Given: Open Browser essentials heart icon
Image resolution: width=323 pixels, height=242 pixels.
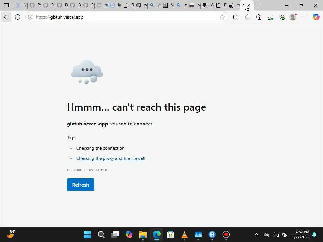Looking at the screenshot, I should (282, 17).
